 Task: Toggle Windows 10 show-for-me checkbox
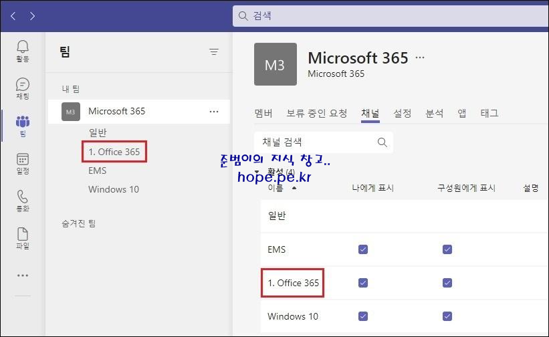[x=363, y=316]
